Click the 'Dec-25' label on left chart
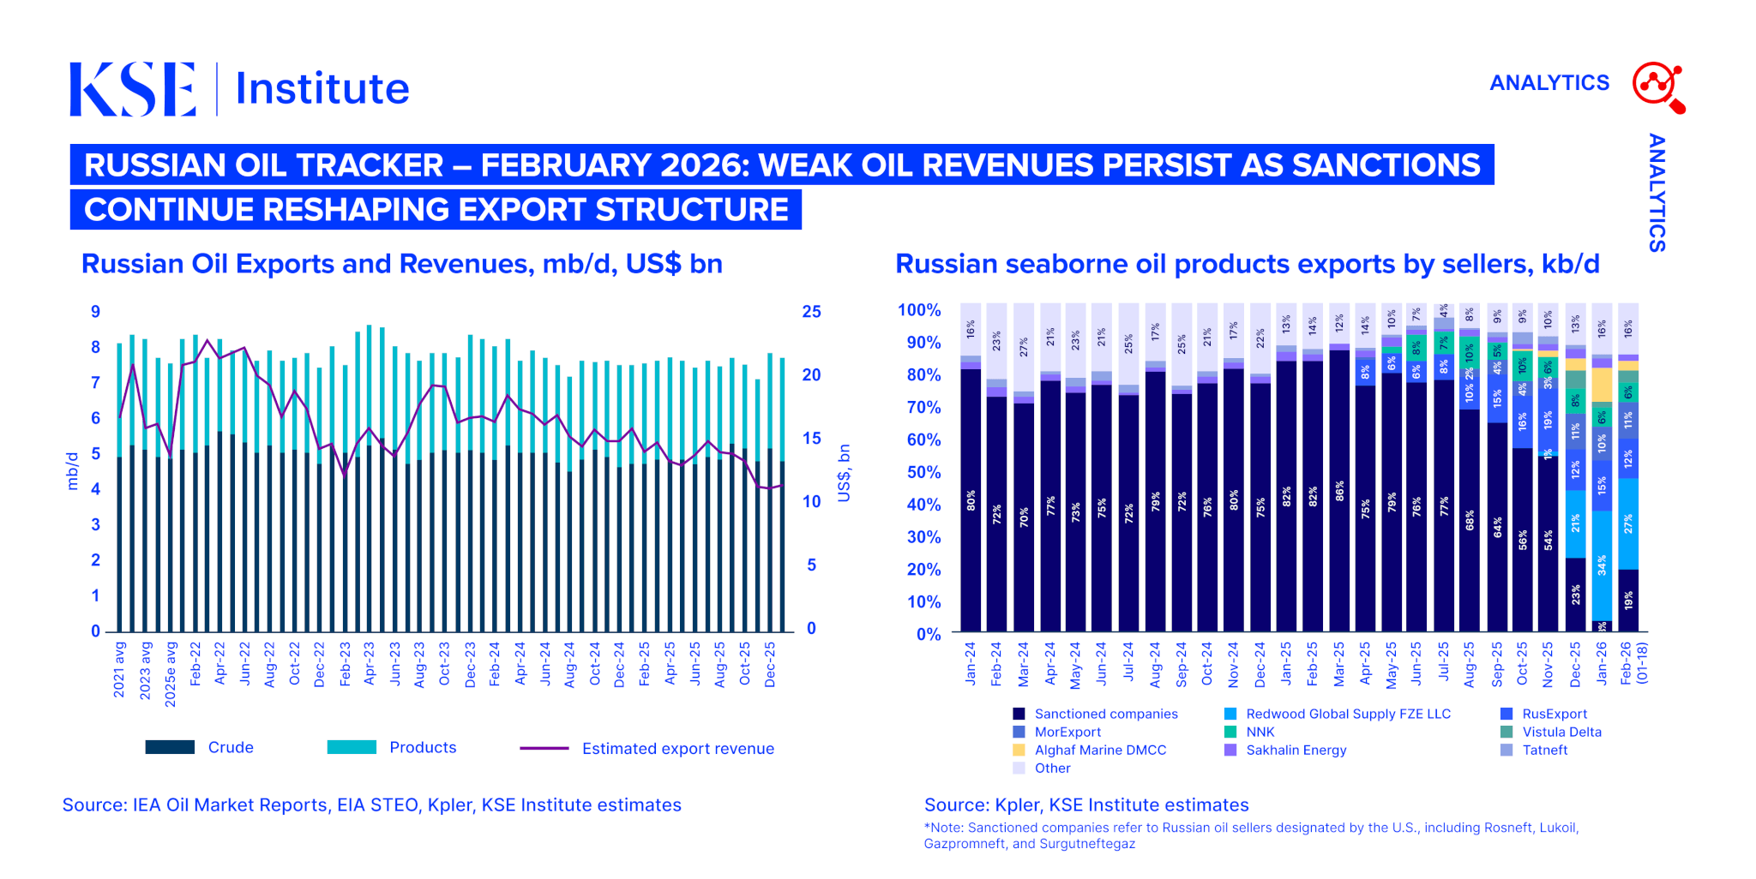This screenshot has height=879, width=1756. 770,664
